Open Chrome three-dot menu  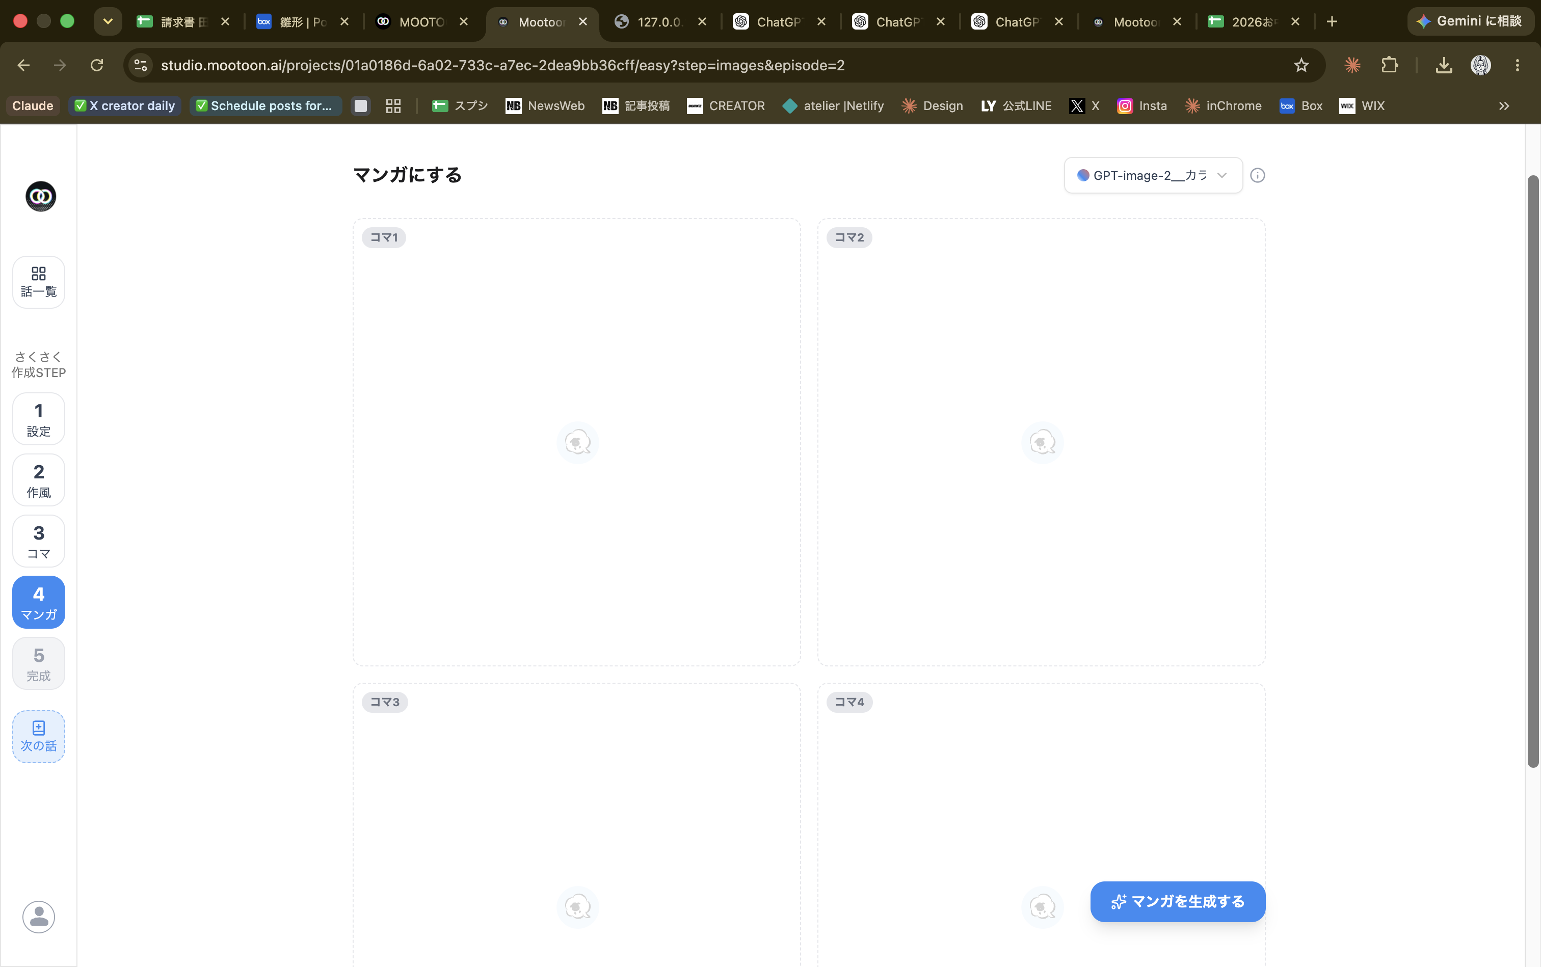pyautogui.click(x=1518, y=65)
